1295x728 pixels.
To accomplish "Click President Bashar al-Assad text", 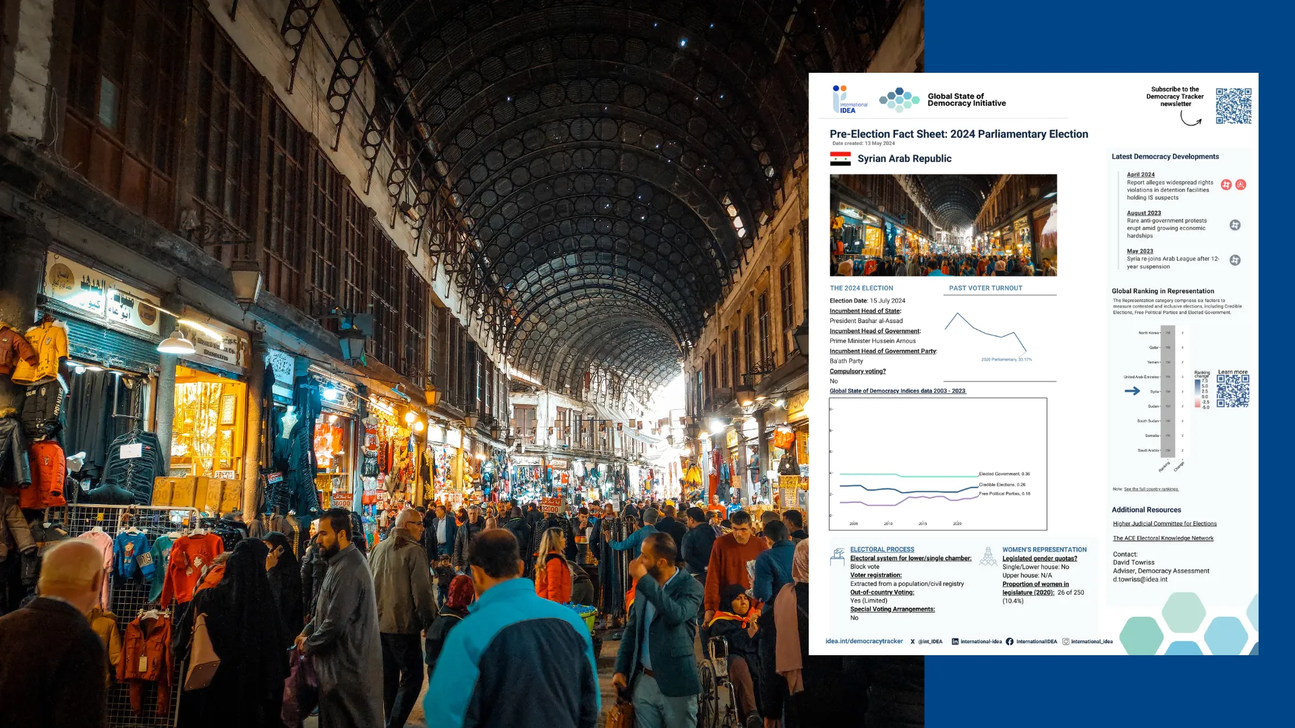I will (866, 321).
